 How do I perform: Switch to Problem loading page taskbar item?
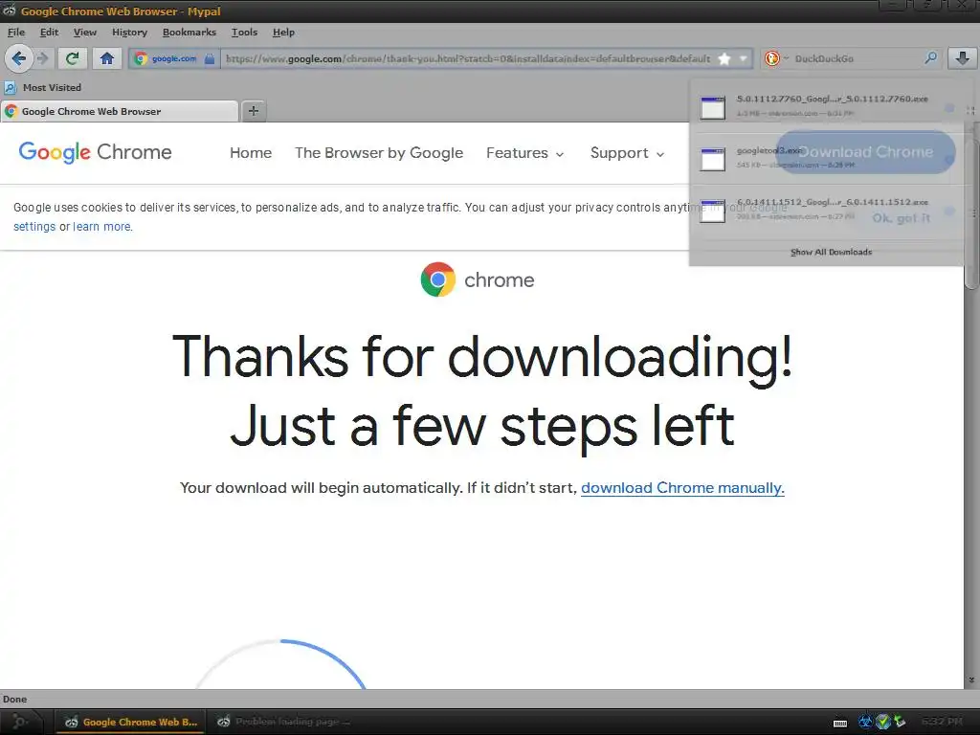[x=283, y=722]
